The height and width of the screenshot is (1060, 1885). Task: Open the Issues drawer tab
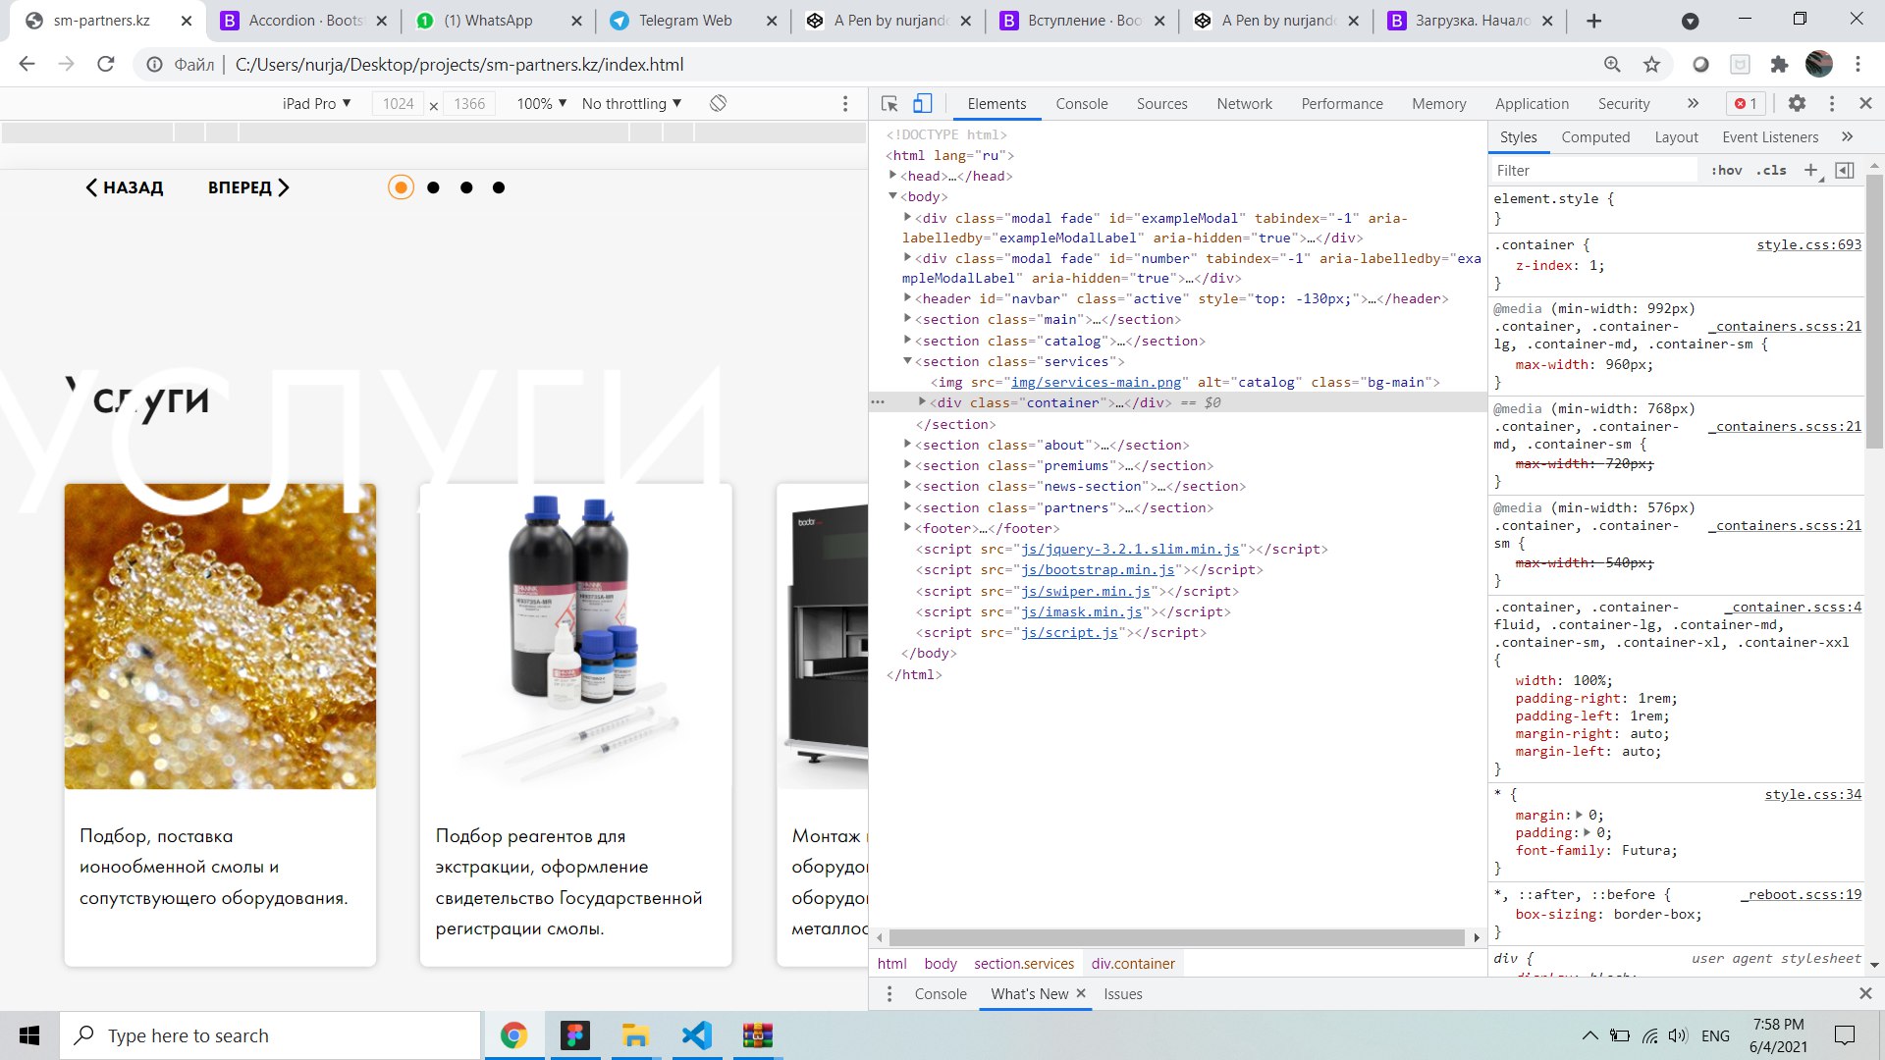tap(1122, 993)
